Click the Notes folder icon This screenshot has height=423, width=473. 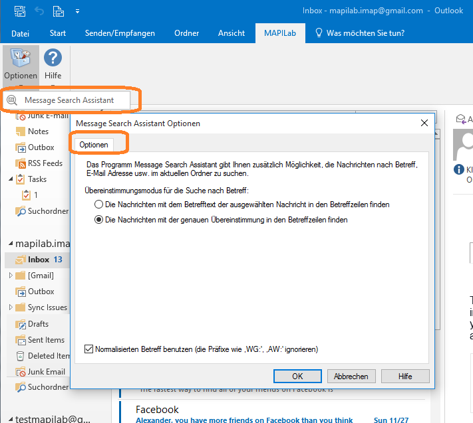coord(20,131)
